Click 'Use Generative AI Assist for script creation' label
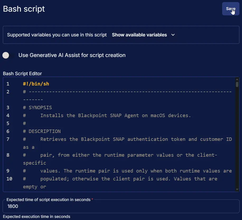The height and width of the screenshot is (220, 242). pos(72,55)
